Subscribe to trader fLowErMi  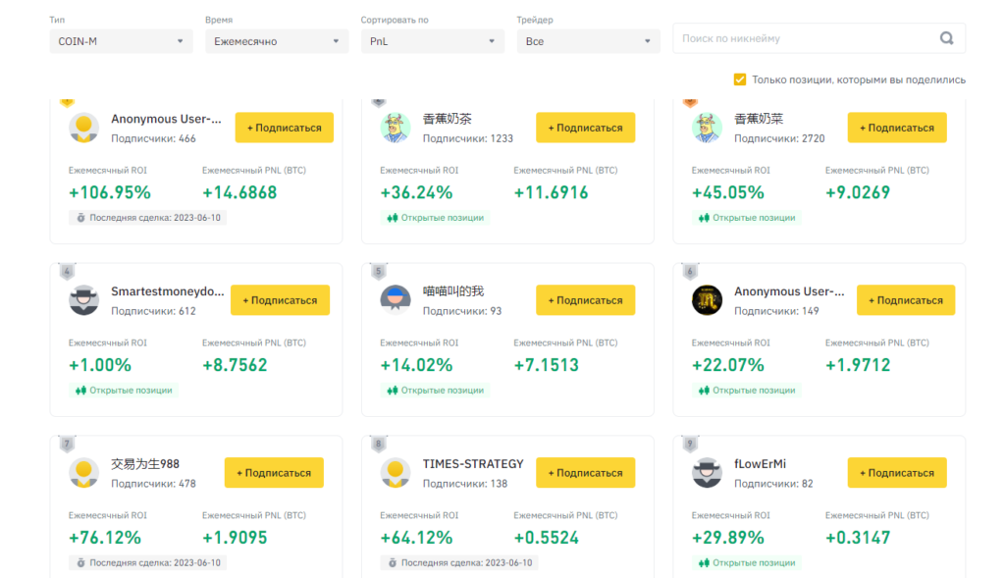pos(896,472)
